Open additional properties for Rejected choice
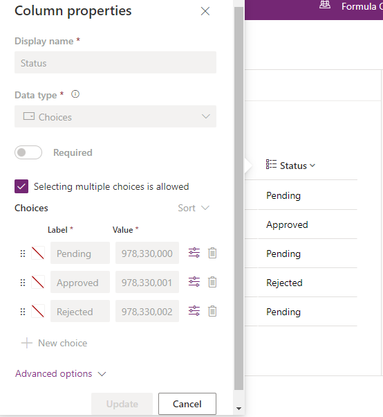383x417 pixels. [x=194, y=311]
